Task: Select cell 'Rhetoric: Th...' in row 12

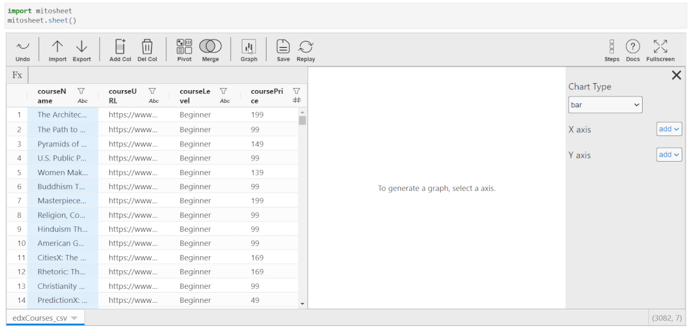Action: click(63, 272)
